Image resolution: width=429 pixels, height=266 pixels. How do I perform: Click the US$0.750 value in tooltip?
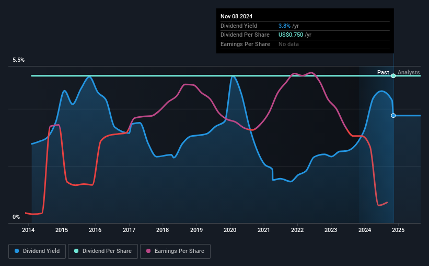291,35
